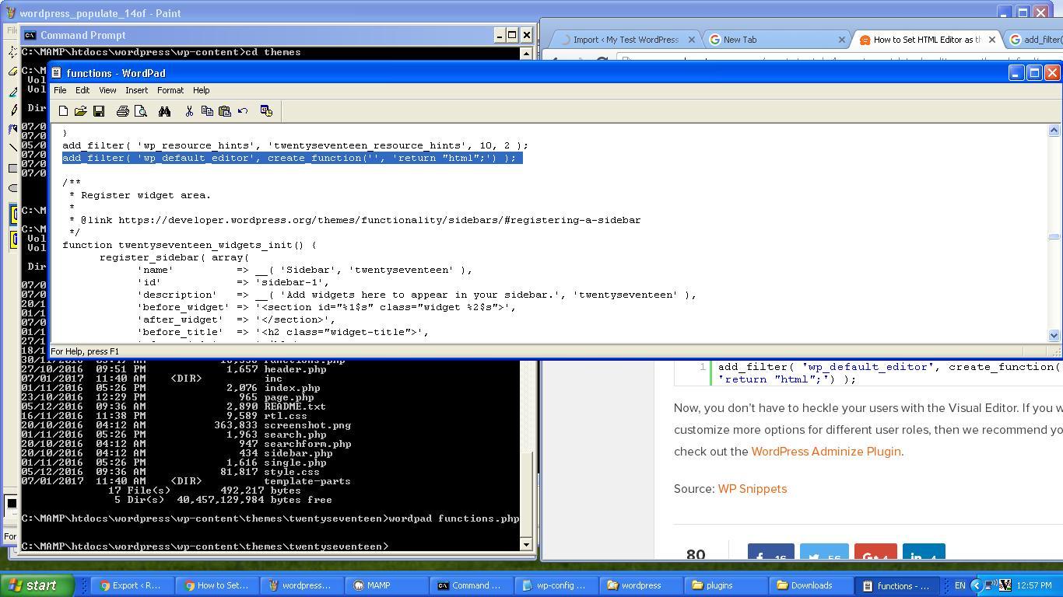Viewport: 1063px width, 597px height.
Task: Open the WordPress Adminize Plugin link
Action: pyautogui.click(x=826, y=452)
